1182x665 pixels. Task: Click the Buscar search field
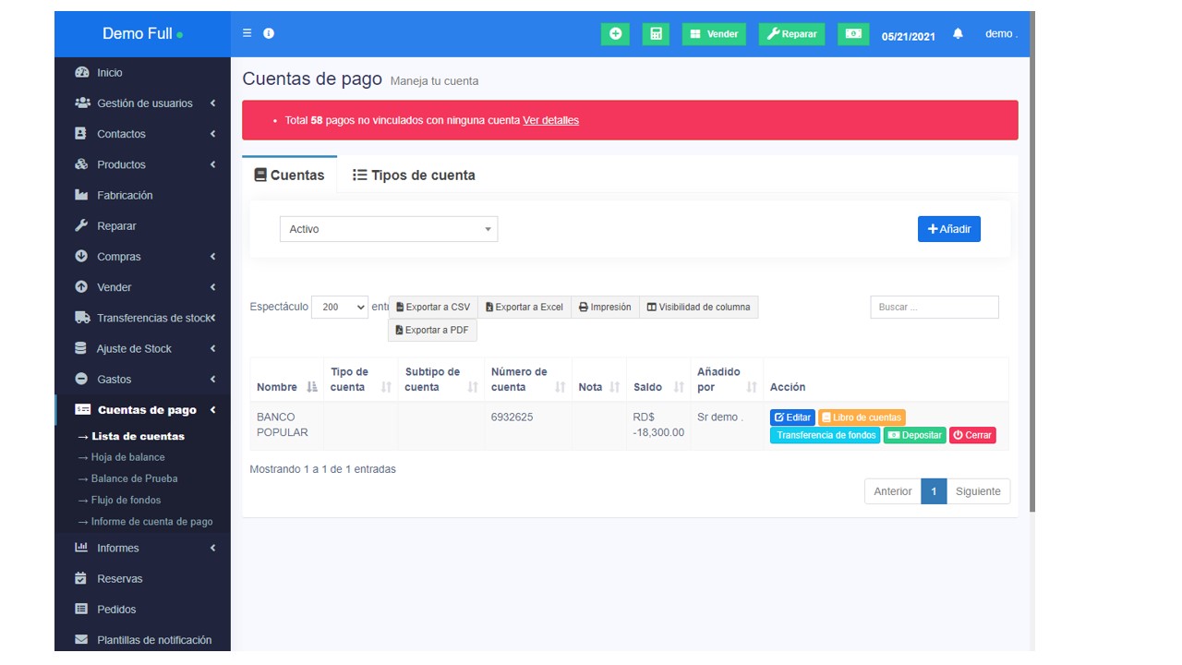coord(934,308)
